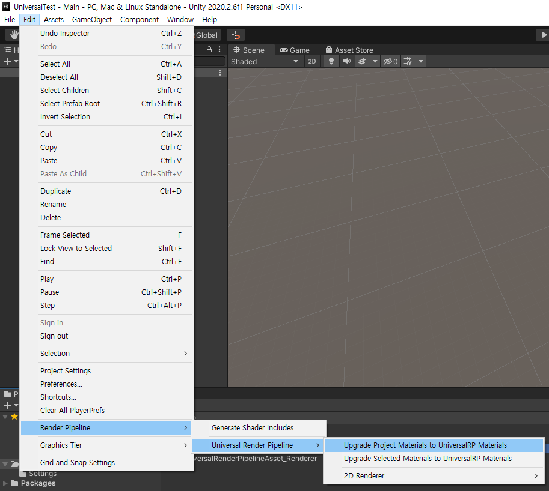
Task: Click the open Assets folder icon
Action: click(x=14, y=464)
